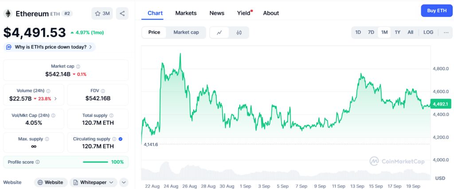This screenshot has width=454, height=189.
Task: Toggle chart to Price view
Action: click(x=154, y=32)
